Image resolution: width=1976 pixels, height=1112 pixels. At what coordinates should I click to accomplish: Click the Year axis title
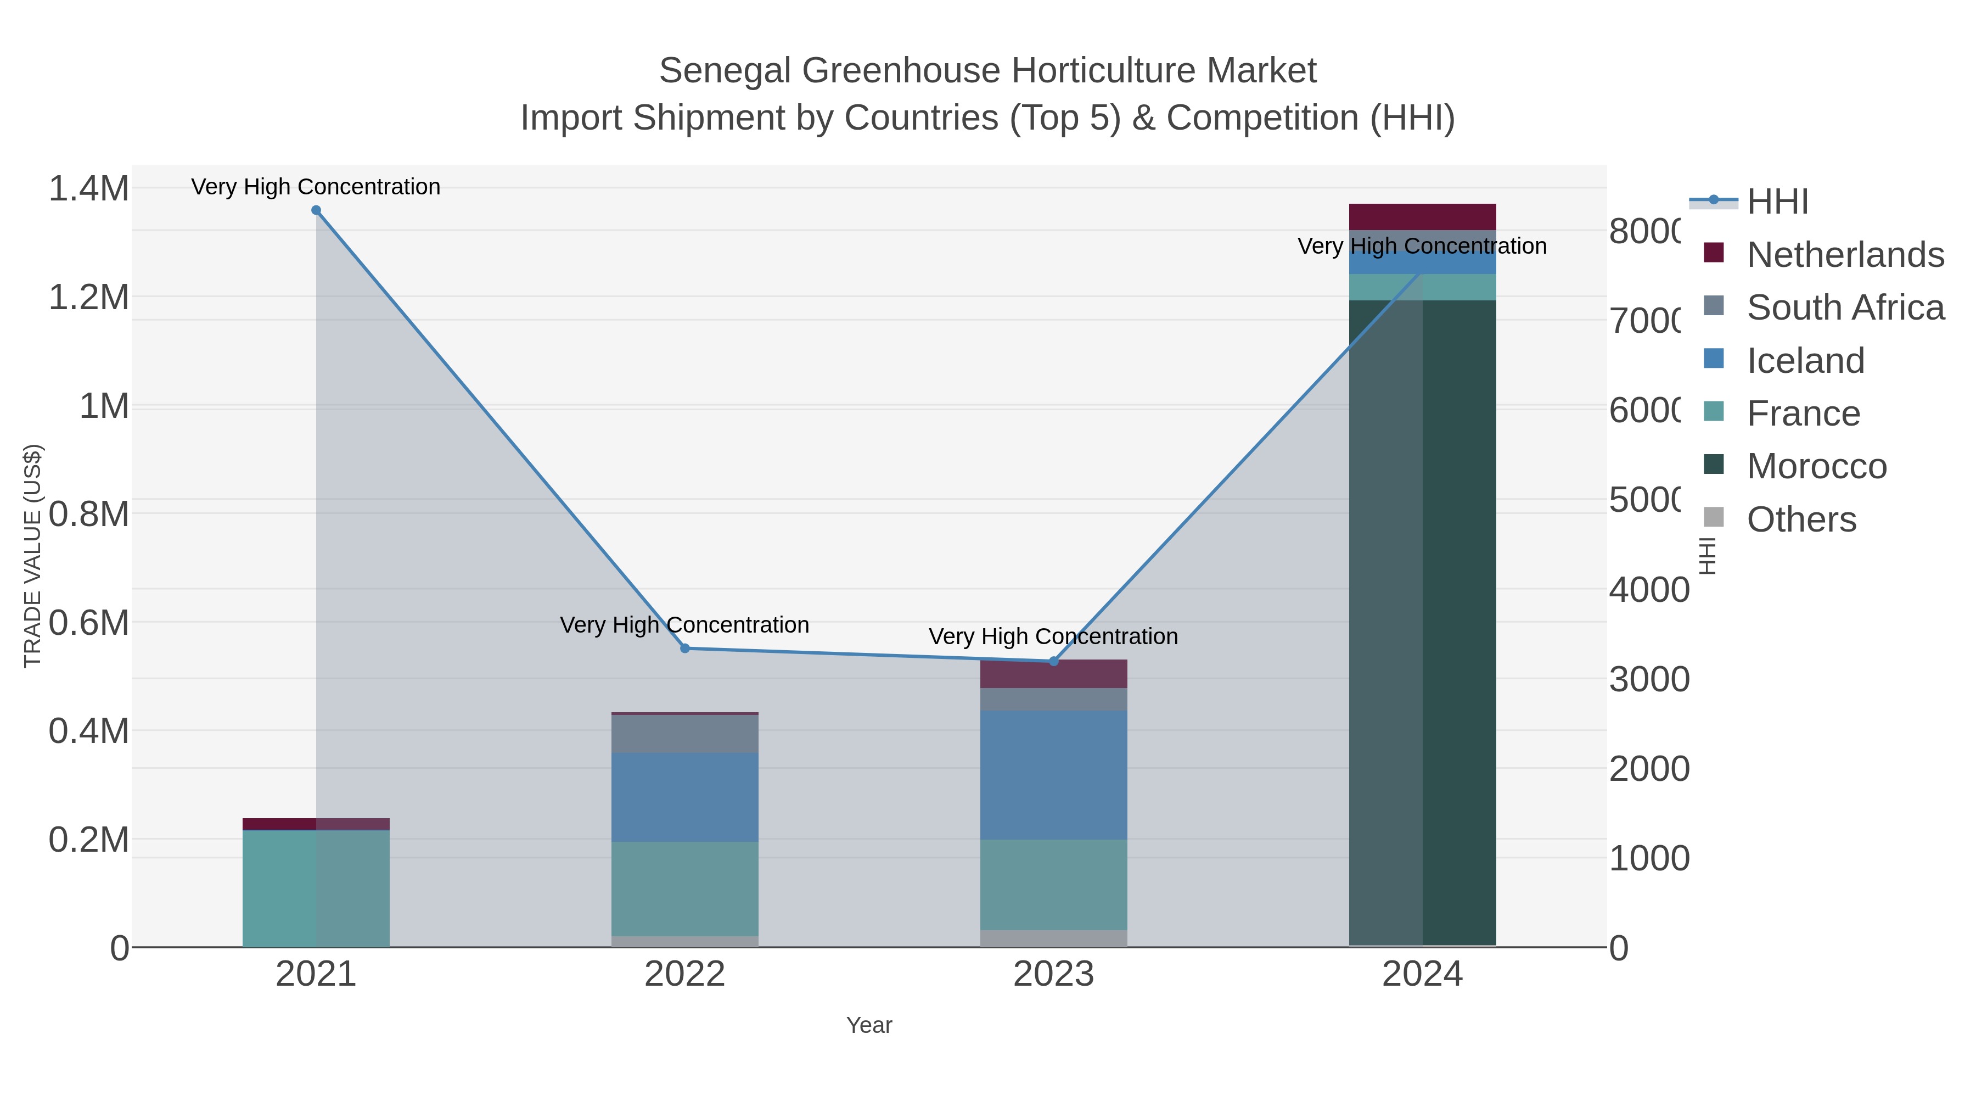point(869,1025)
